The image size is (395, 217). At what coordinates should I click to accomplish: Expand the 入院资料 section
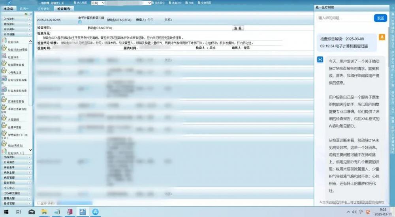click(x=30, y=19)
